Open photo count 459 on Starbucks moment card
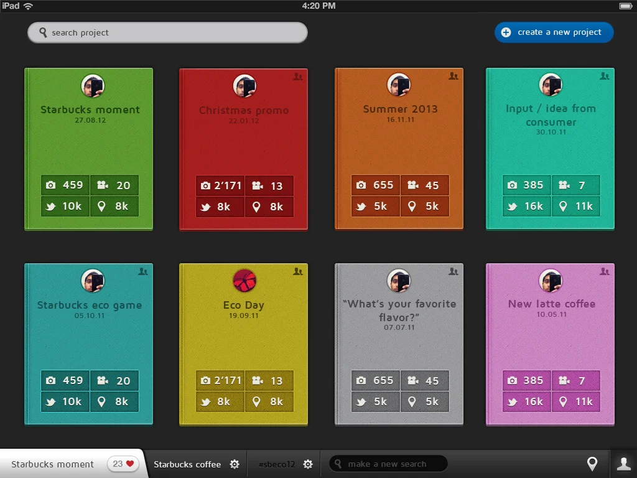This screenshot has height=478, width=637. pos(65,185)
